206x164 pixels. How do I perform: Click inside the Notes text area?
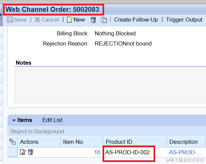tap(110, 86)
